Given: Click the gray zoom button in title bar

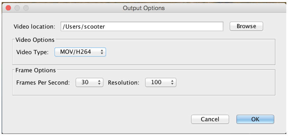Looking at the screenshot, I should coord(26,8).
